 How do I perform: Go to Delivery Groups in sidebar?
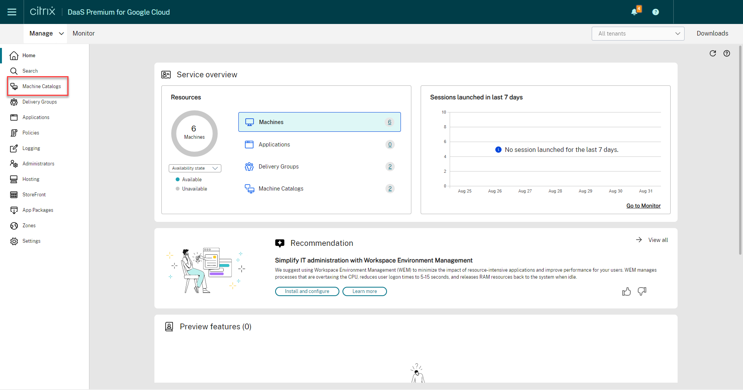point(39,102)
